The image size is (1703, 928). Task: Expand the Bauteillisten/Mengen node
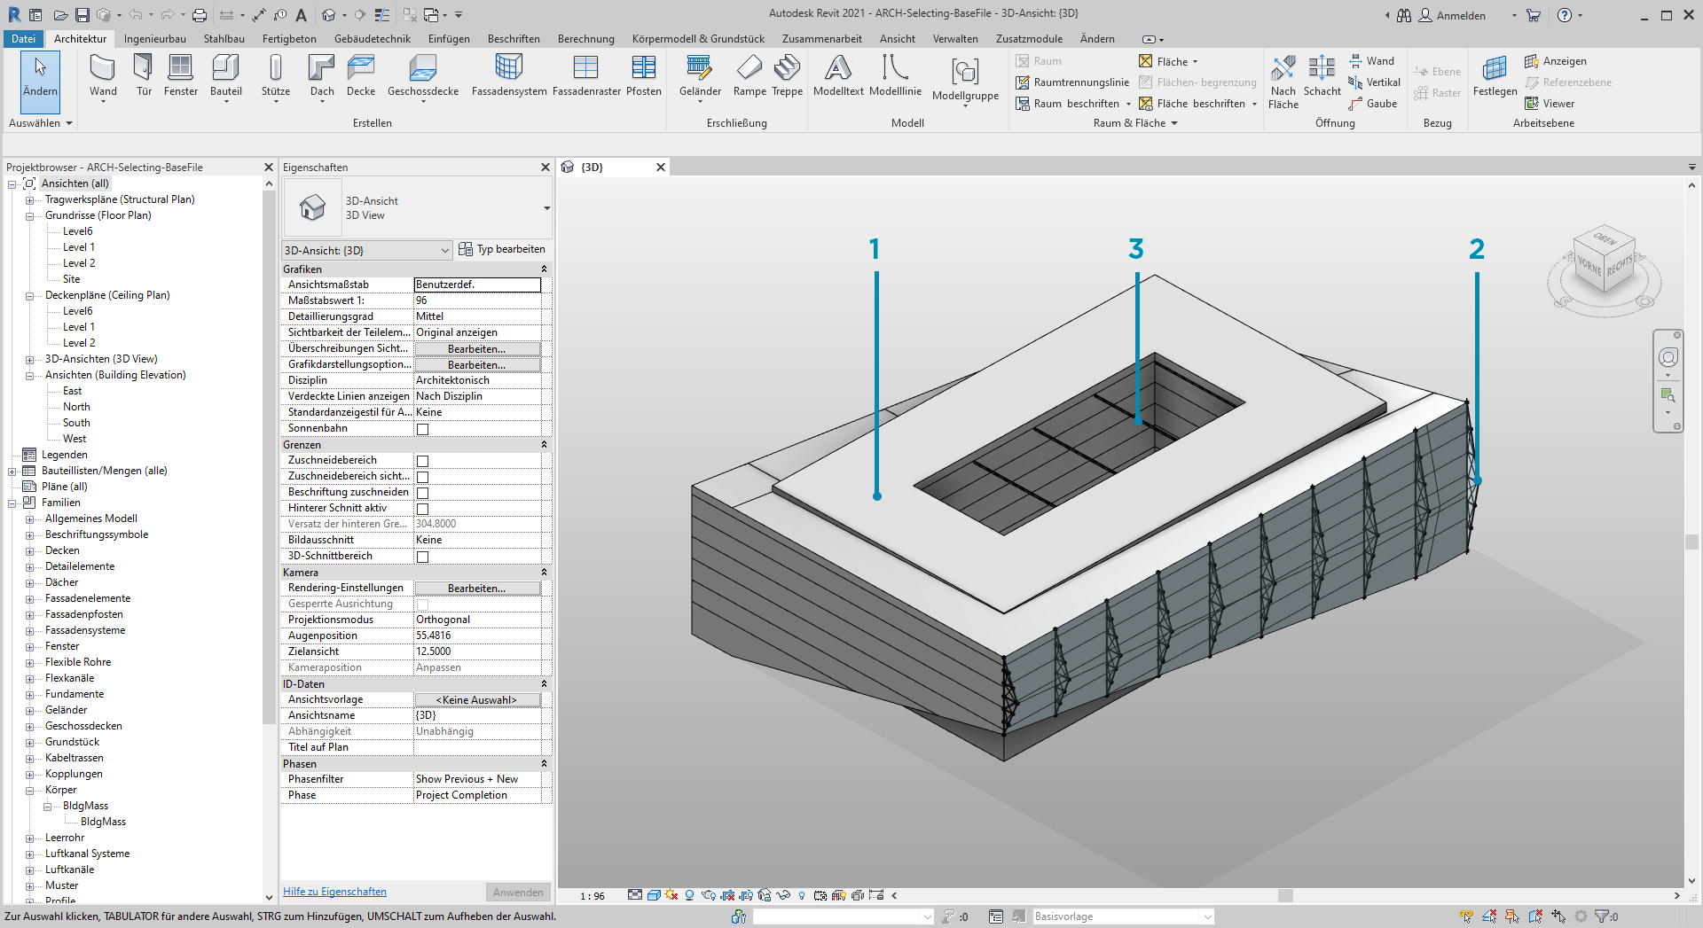12,472
